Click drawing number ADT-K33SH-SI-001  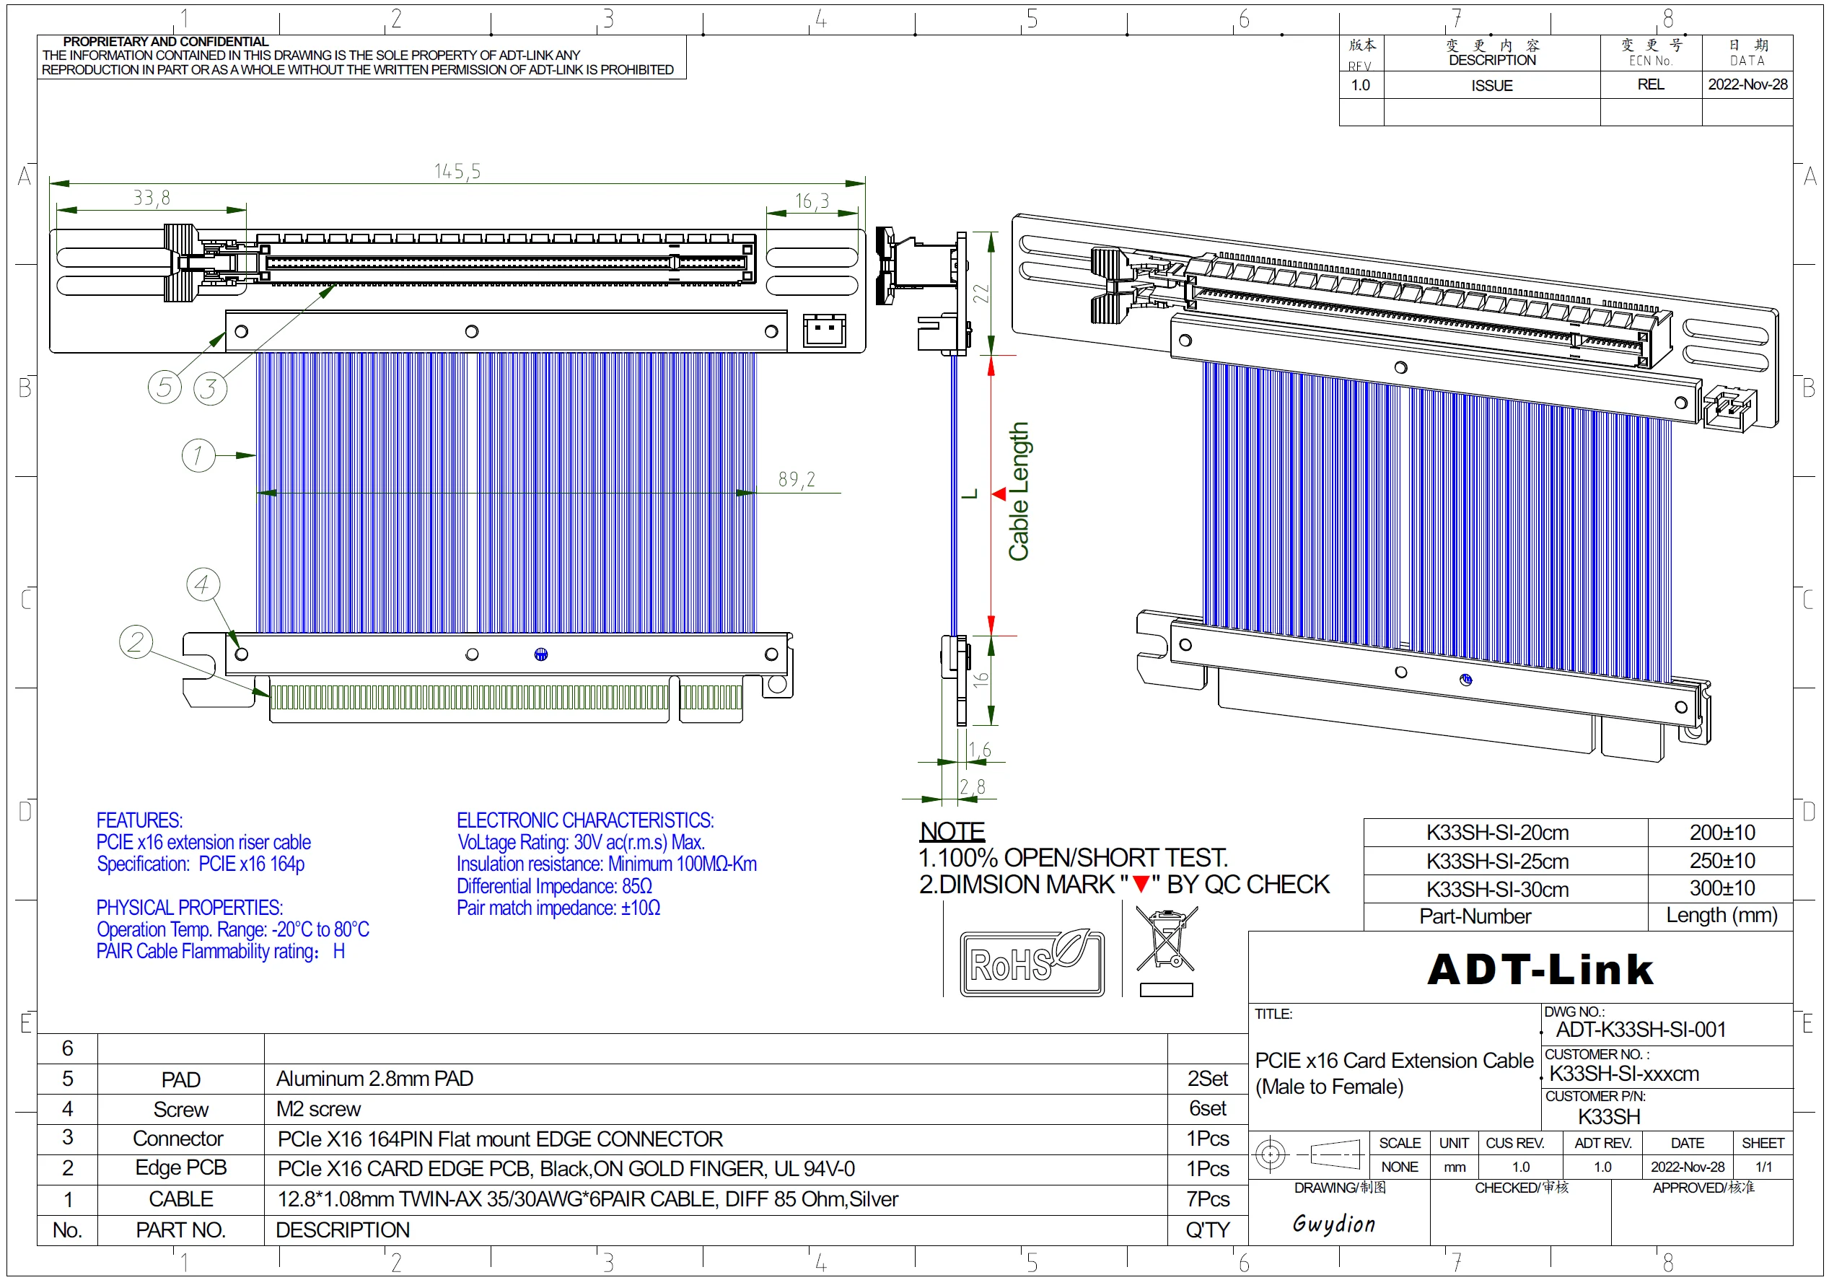pyautogui.click(x=1641, y=1029)
